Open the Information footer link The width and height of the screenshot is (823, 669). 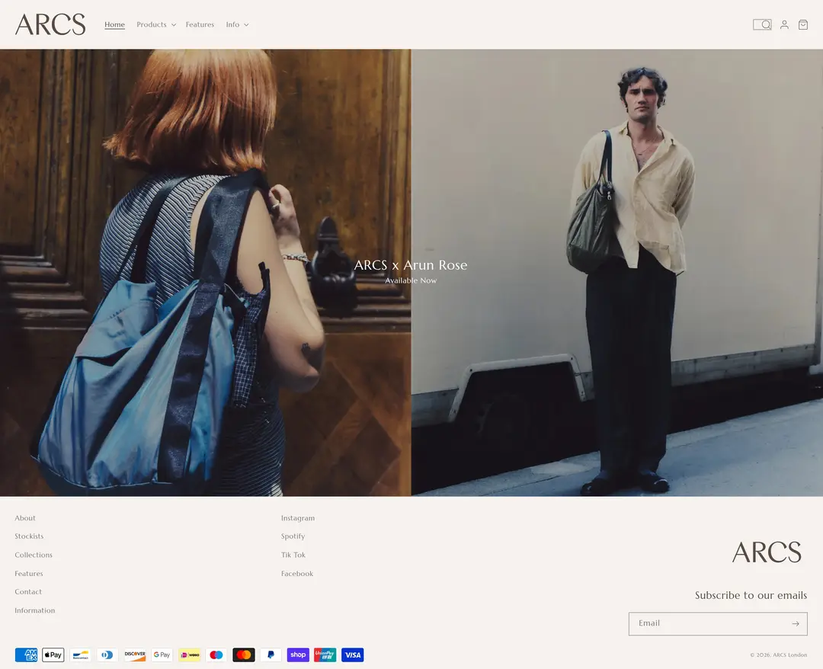point(34,610)
